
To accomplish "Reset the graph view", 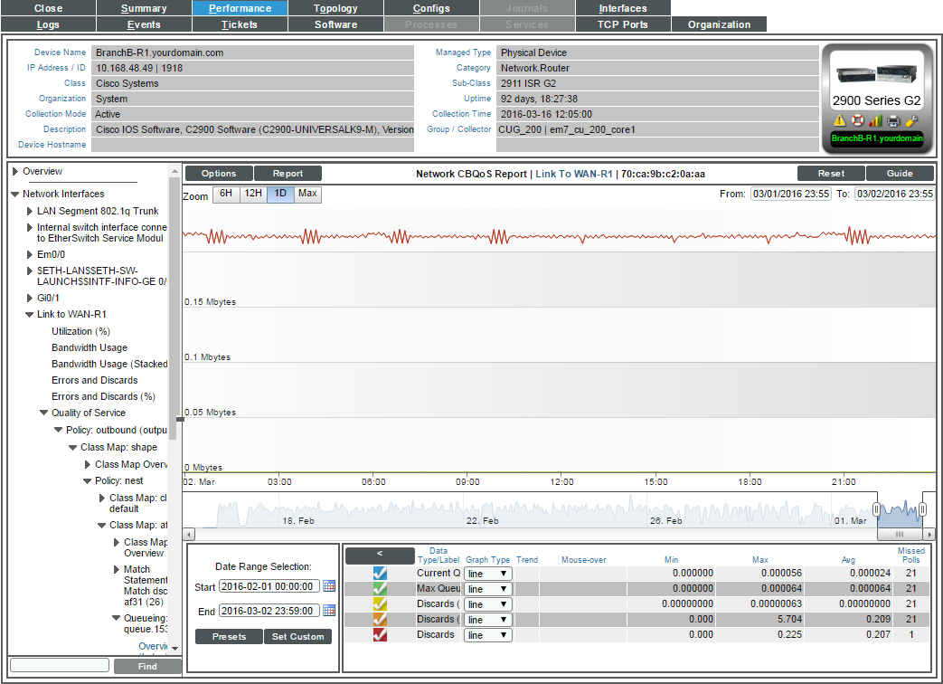I will (831, 173).
